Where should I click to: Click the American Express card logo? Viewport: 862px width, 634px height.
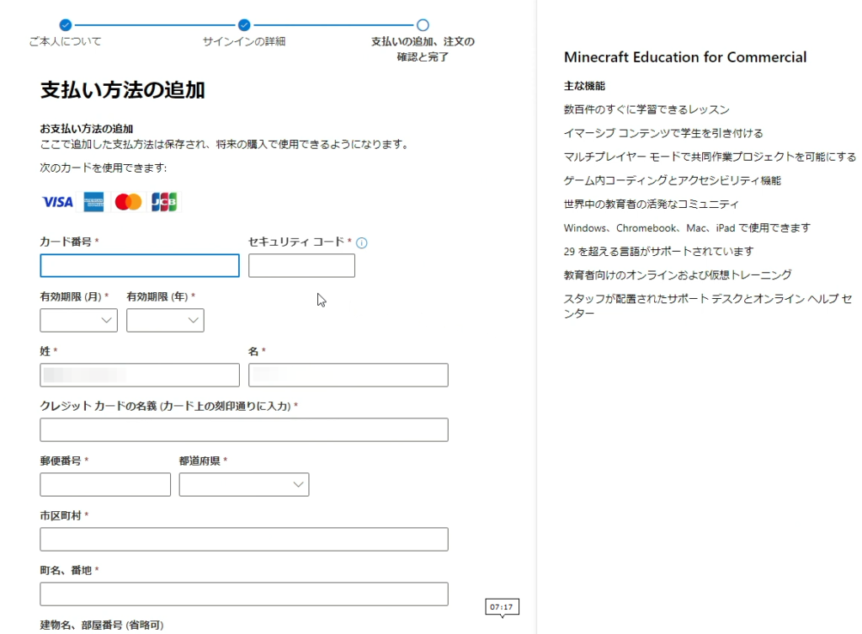click(93, 202)
